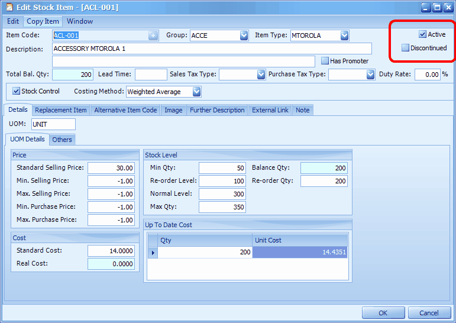Uncheck the Active checkbox
Viewport: 456px width, 323px height.
coord(422,34)
